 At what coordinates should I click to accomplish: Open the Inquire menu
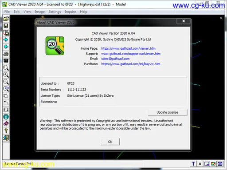(x=70, y=12)
